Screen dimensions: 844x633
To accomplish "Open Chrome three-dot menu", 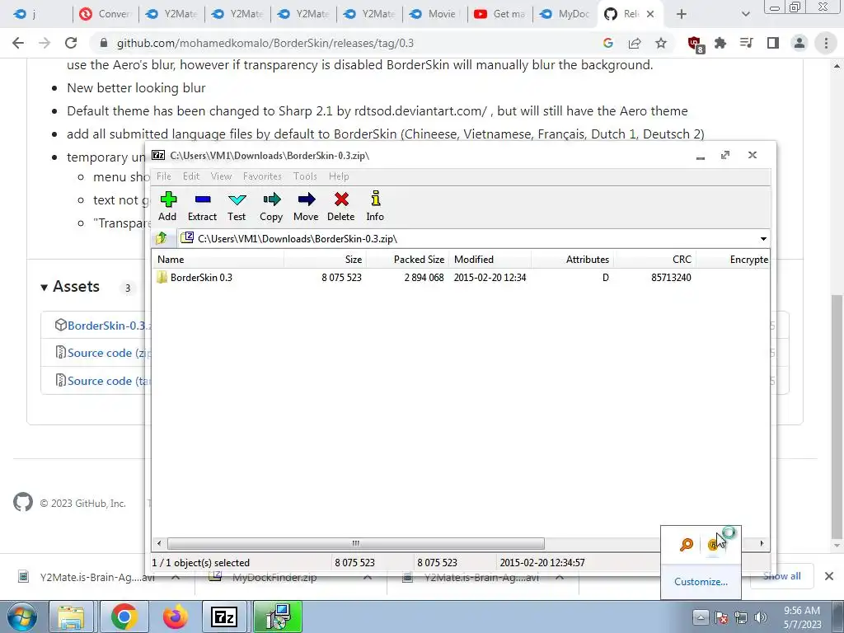I will [x=826, y=43].
